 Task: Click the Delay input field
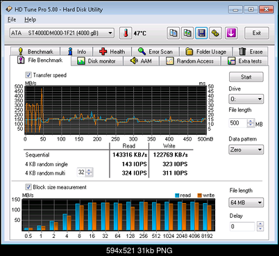242,227
